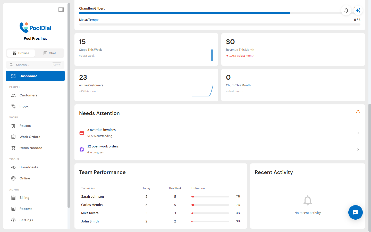371x232 pixels.
Task: Click the Billing receipt icon
Action: (13, 198)
